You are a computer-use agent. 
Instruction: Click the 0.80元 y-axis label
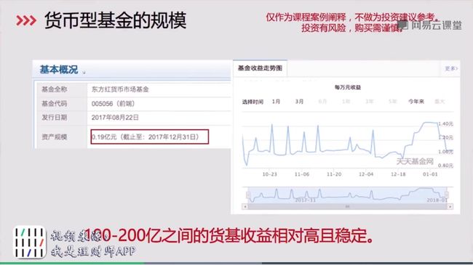tap(446, 166)
